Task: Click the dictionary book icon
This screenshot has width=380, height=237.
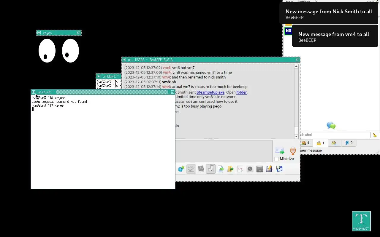Action: [201, 169]
